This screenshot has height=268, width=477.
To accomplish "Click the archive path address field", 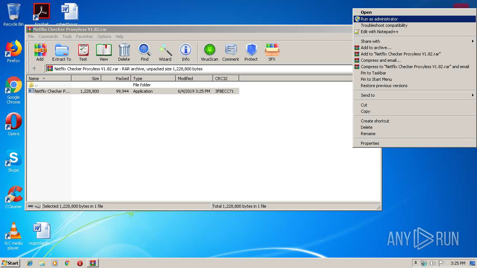I will coord(199,68).
